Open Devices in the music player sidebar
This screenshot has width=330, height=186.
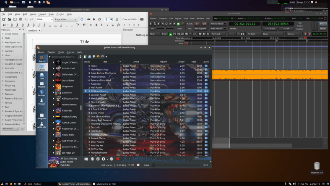42,102
